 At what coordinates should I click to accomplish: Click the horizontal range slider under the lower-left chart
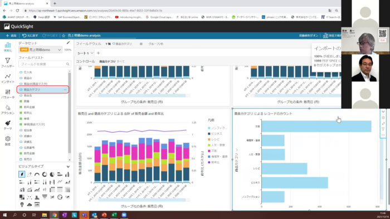pyautogui.click(x=142, y=200)
